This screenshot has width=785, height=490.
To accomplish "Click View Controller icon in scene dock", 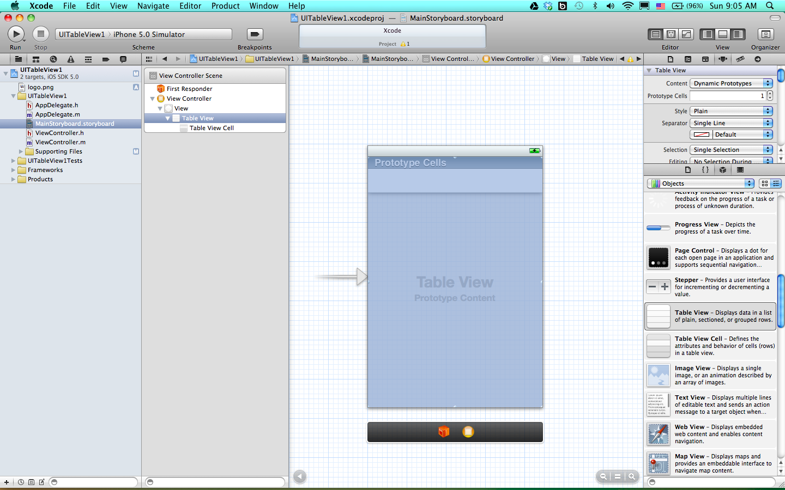I will (468, 432).
